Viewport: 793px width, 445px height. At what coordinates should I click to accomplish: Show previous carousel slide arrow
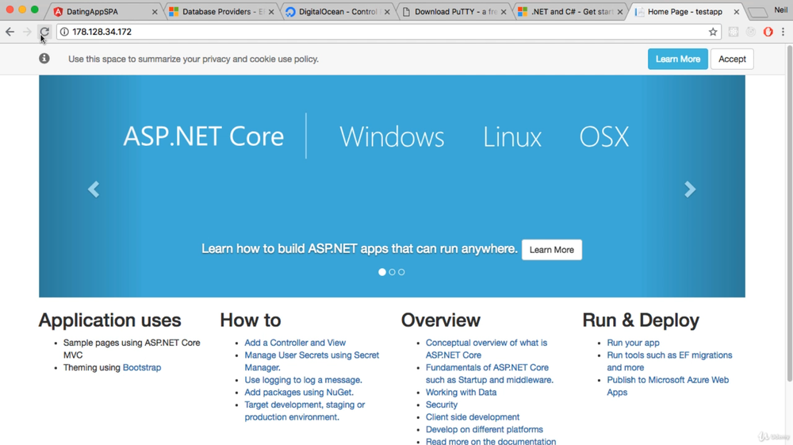(94, 189)
